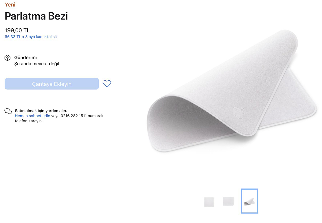Select the first flat cloth thumbnail
This screenshot has height=223, width=322.
[x=209, y=202]
